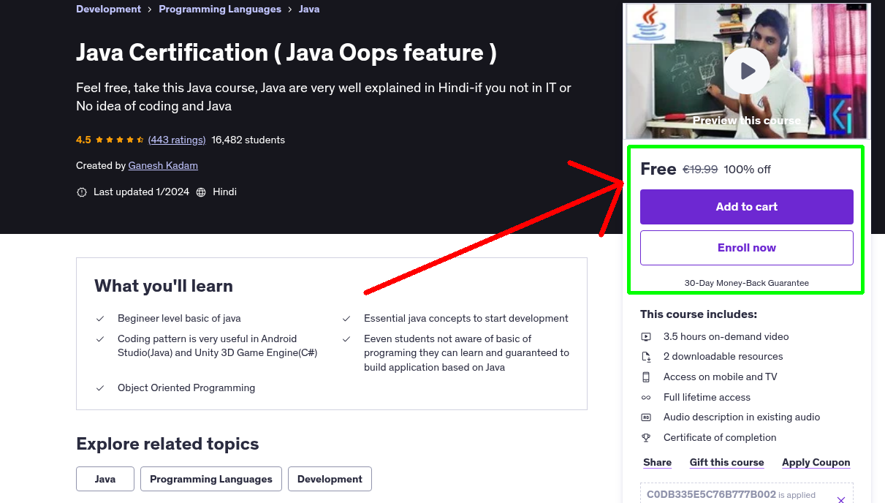
Task: Open the Java breadcrumb link
Action: [309, 10]
